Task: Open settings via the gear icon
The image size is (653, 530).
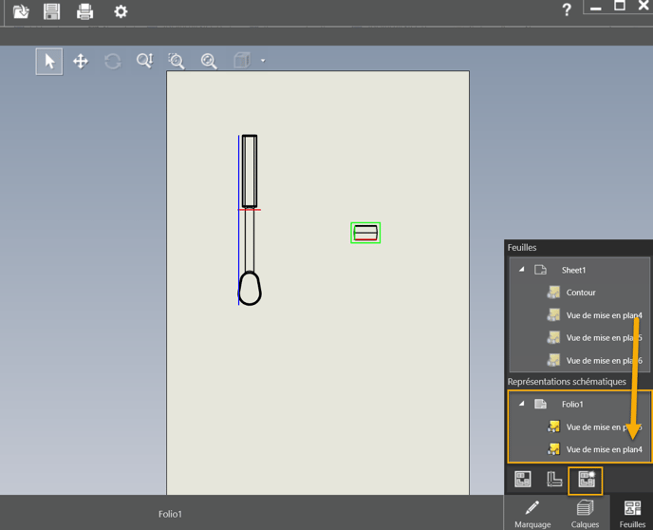Action: (121, 11)
